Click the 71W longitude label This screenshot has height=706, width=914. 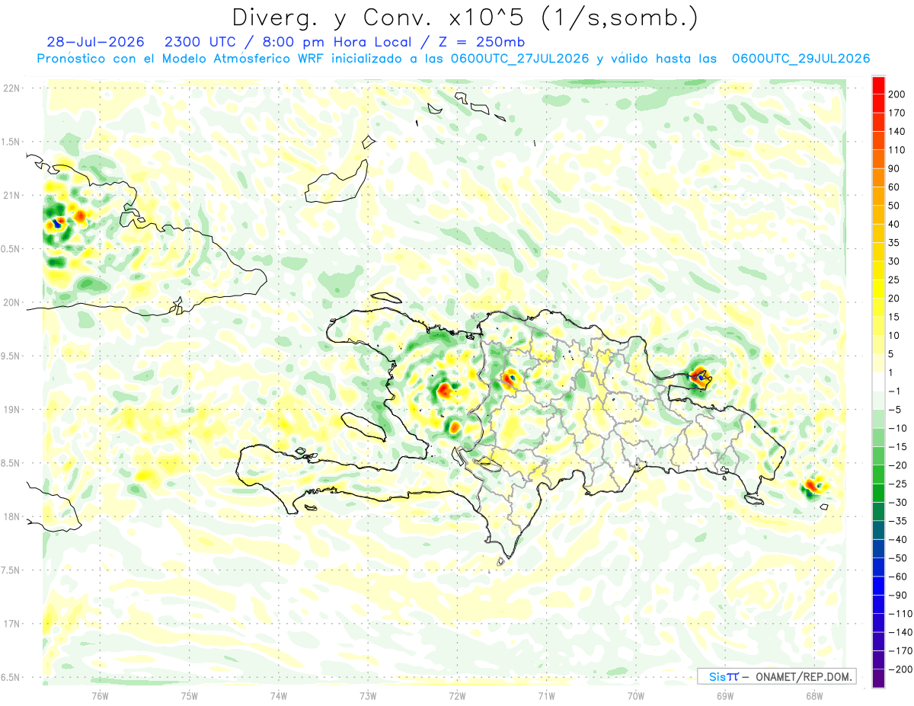click(x=546, y=695)
